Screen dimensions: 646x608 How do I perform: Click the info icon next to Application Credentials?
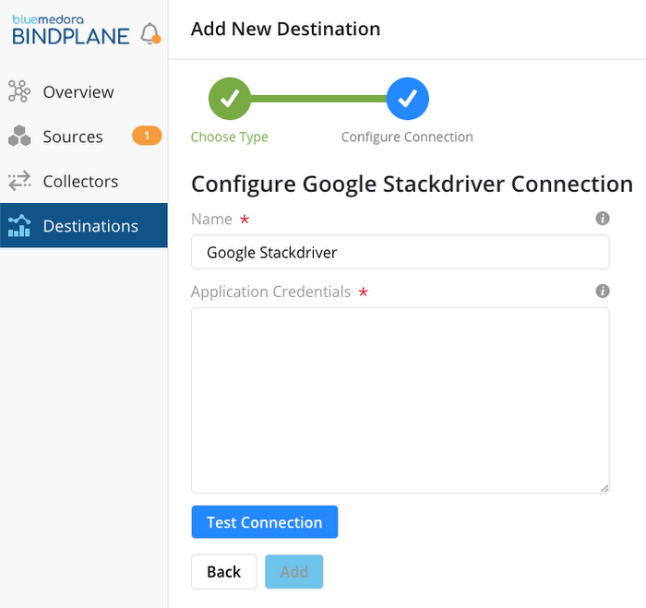pyautogui.click(x=603, y=292)
